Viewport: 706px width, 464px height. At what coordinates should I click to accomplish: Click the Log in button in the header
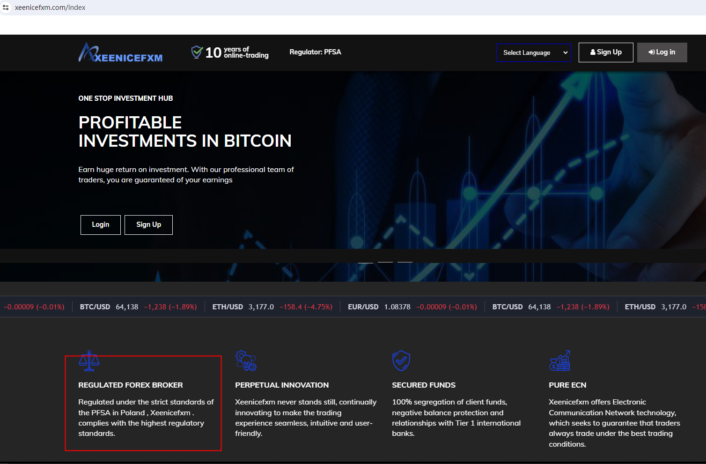662,52
